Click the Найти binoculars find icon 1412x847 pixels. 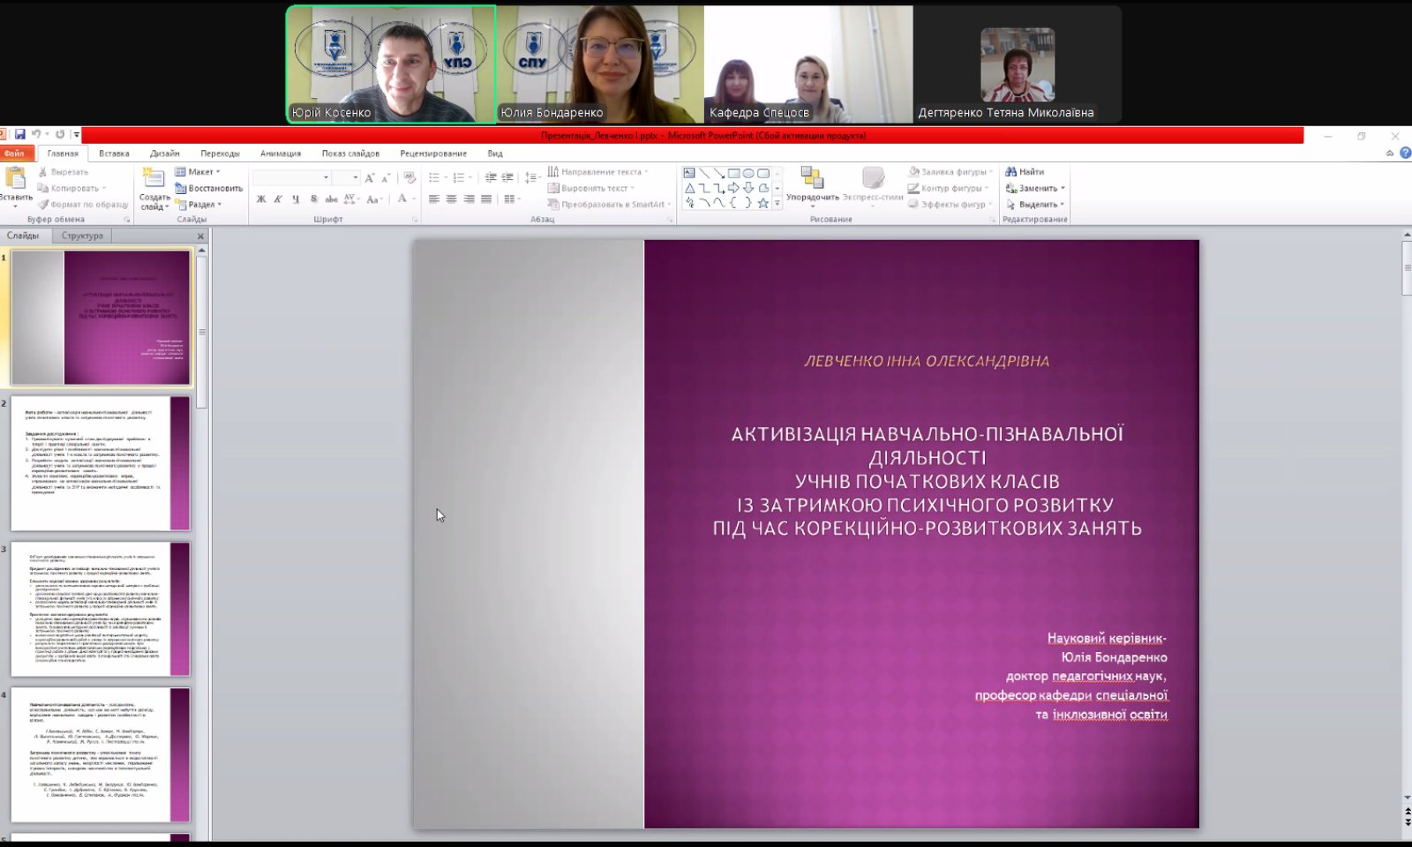tap(1011, 172)
